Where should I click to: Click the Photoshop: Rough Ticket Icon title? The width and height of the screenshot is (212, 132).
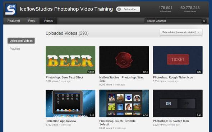173,77
